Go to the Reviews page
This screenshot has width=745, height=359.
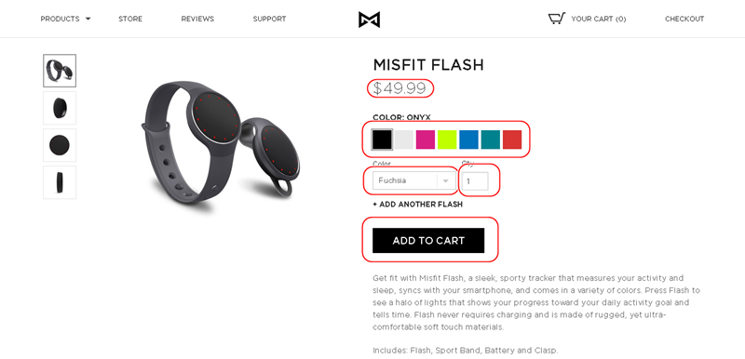(197, 19)
